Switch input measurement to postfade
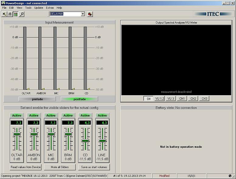 click(x=80, y=99)
